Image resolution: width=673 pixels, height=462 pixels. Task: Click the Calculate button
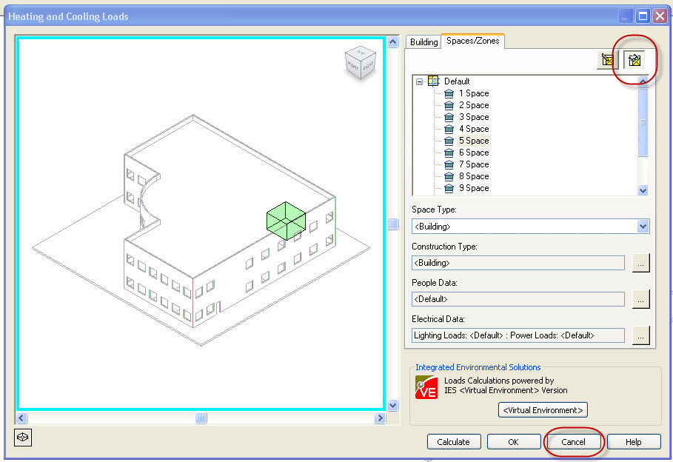[x=454, y=442]
